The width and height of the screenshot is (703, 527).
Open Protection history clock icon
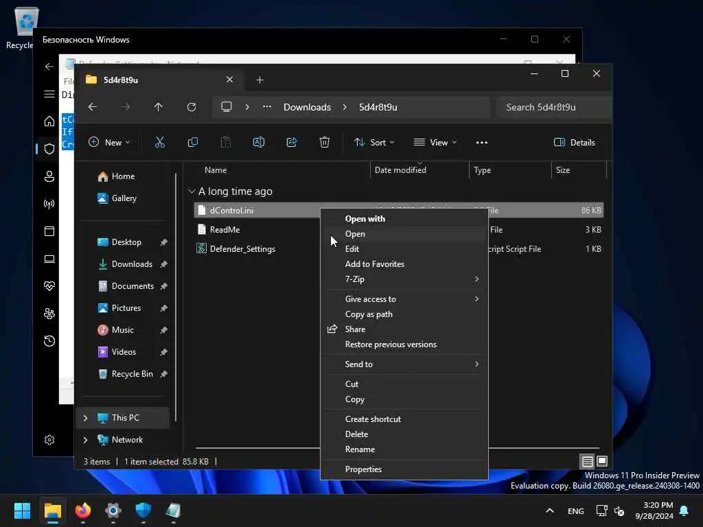(x=49, y=341)
